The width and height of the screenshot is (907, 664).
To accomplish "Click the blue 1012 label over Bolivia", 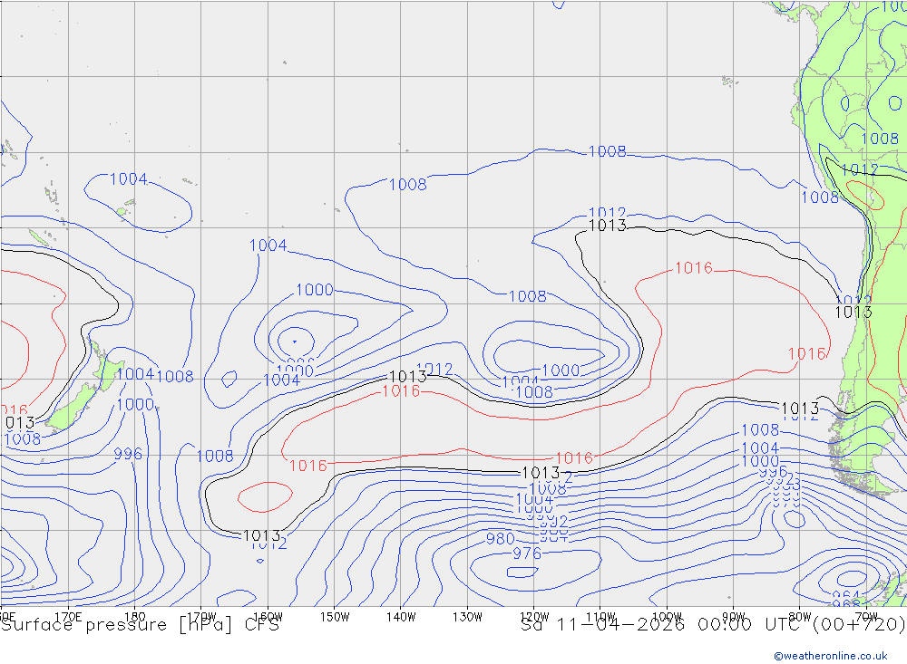I will (x=860, y=170).
